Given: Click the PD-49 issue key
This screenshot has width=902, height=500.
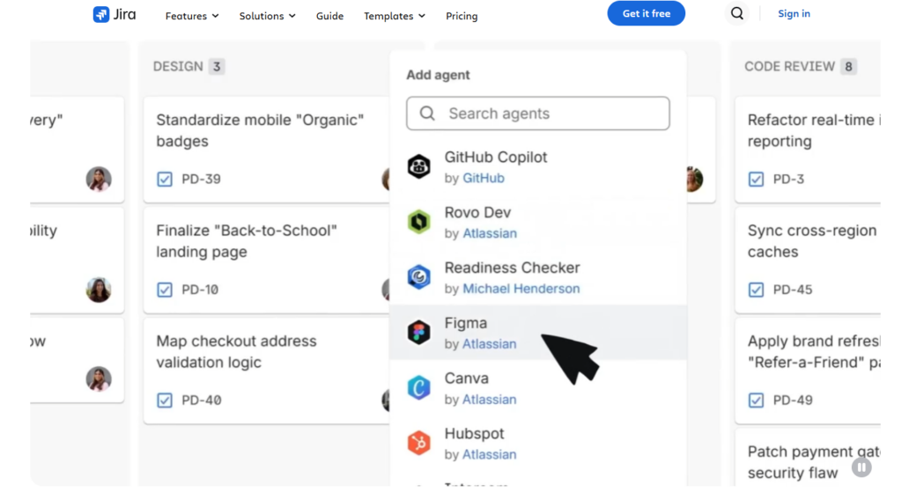Looking at the screenshot, I should point(793,400).
